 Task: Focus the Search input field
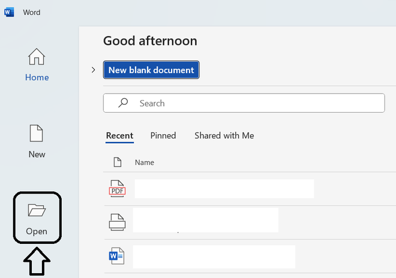(252, 103)
